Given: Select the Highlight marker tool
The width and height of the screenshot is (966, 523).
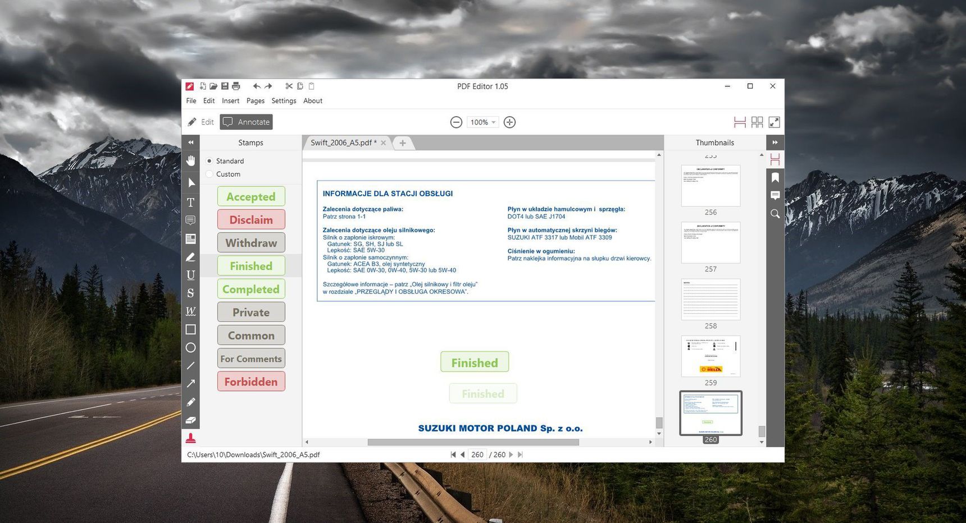Looking at the screenshot, I should [x=191, y=257].
